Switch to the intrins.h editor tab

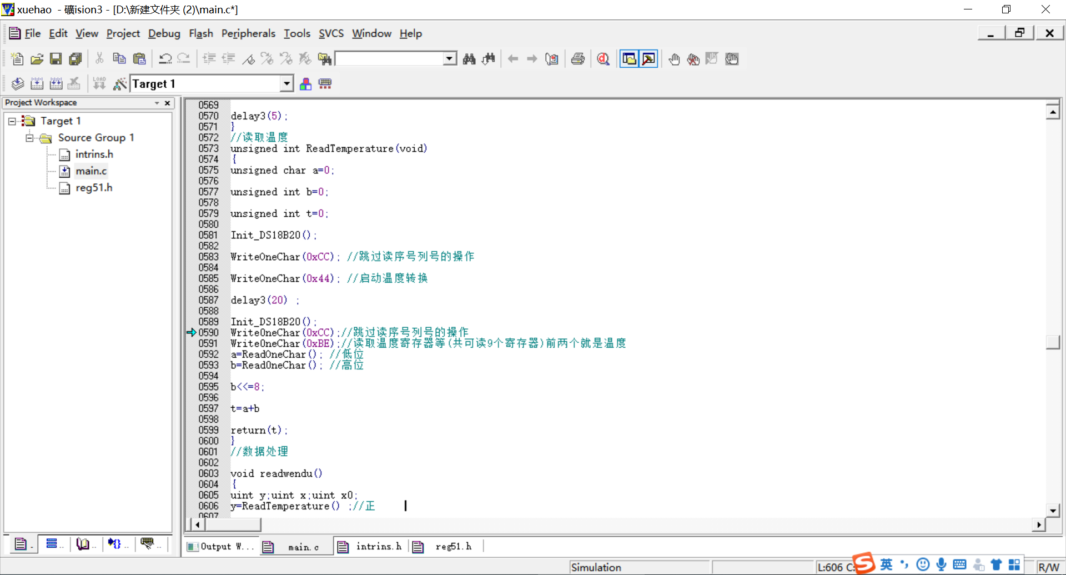click(371, 547)
